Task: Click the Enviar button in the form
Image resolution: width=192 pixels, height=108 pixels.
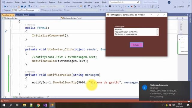Action: (x=136, y=45)
